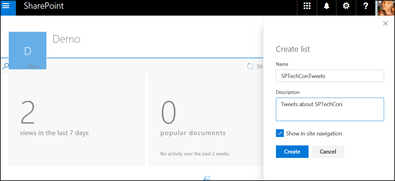Open the hamburger navigation menu
395x181 pixels.
click(x=6, y=6)
